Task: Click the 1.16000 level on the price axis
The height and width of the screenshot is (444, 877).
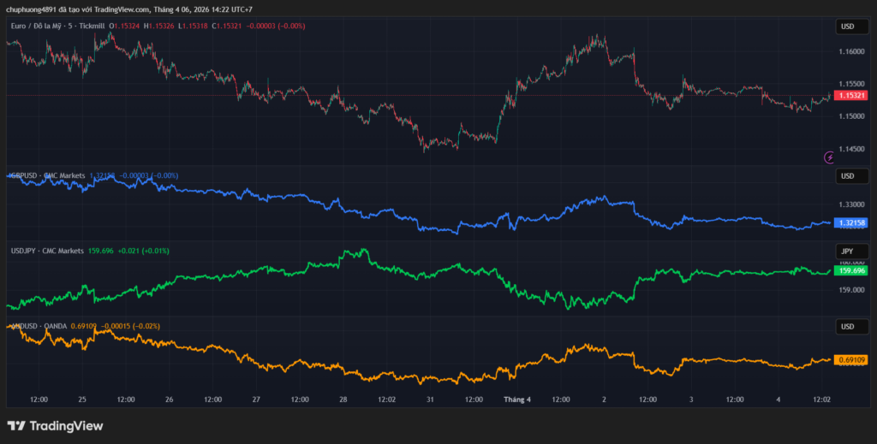Action: [851, 52]
